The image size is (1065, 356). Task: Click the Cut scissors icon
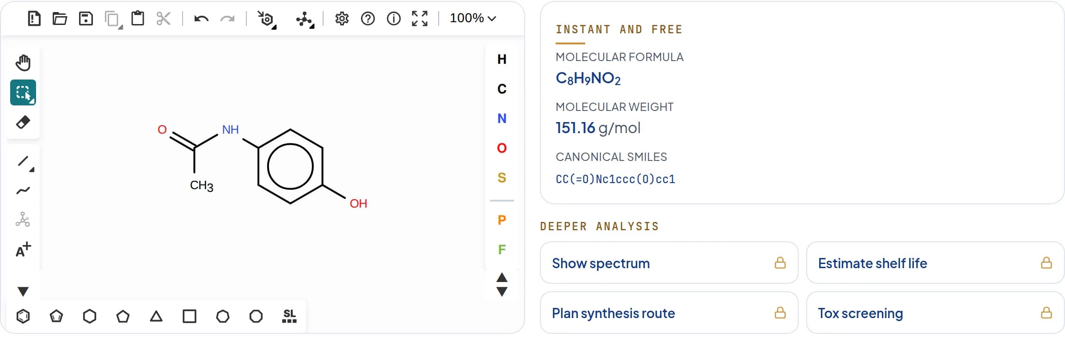[x=164, y=18]
